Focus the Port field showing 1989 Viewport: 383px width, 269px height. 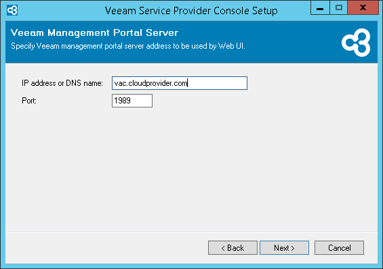point(132,101)
